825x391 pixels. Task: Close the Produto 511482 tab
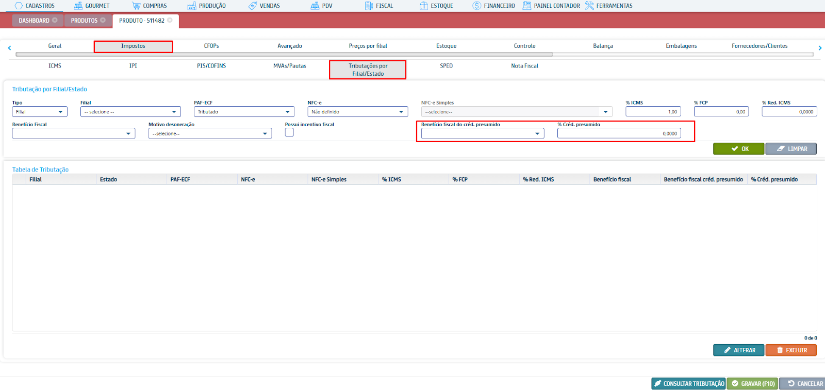170,20
